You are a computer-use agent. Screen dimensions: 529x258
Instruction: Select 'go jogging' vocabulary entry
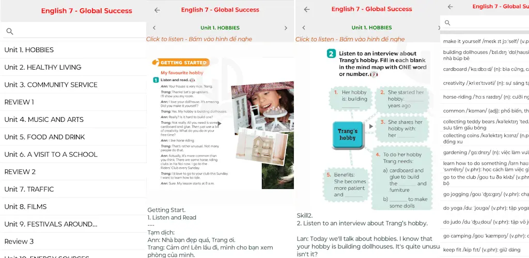(485, 195)
